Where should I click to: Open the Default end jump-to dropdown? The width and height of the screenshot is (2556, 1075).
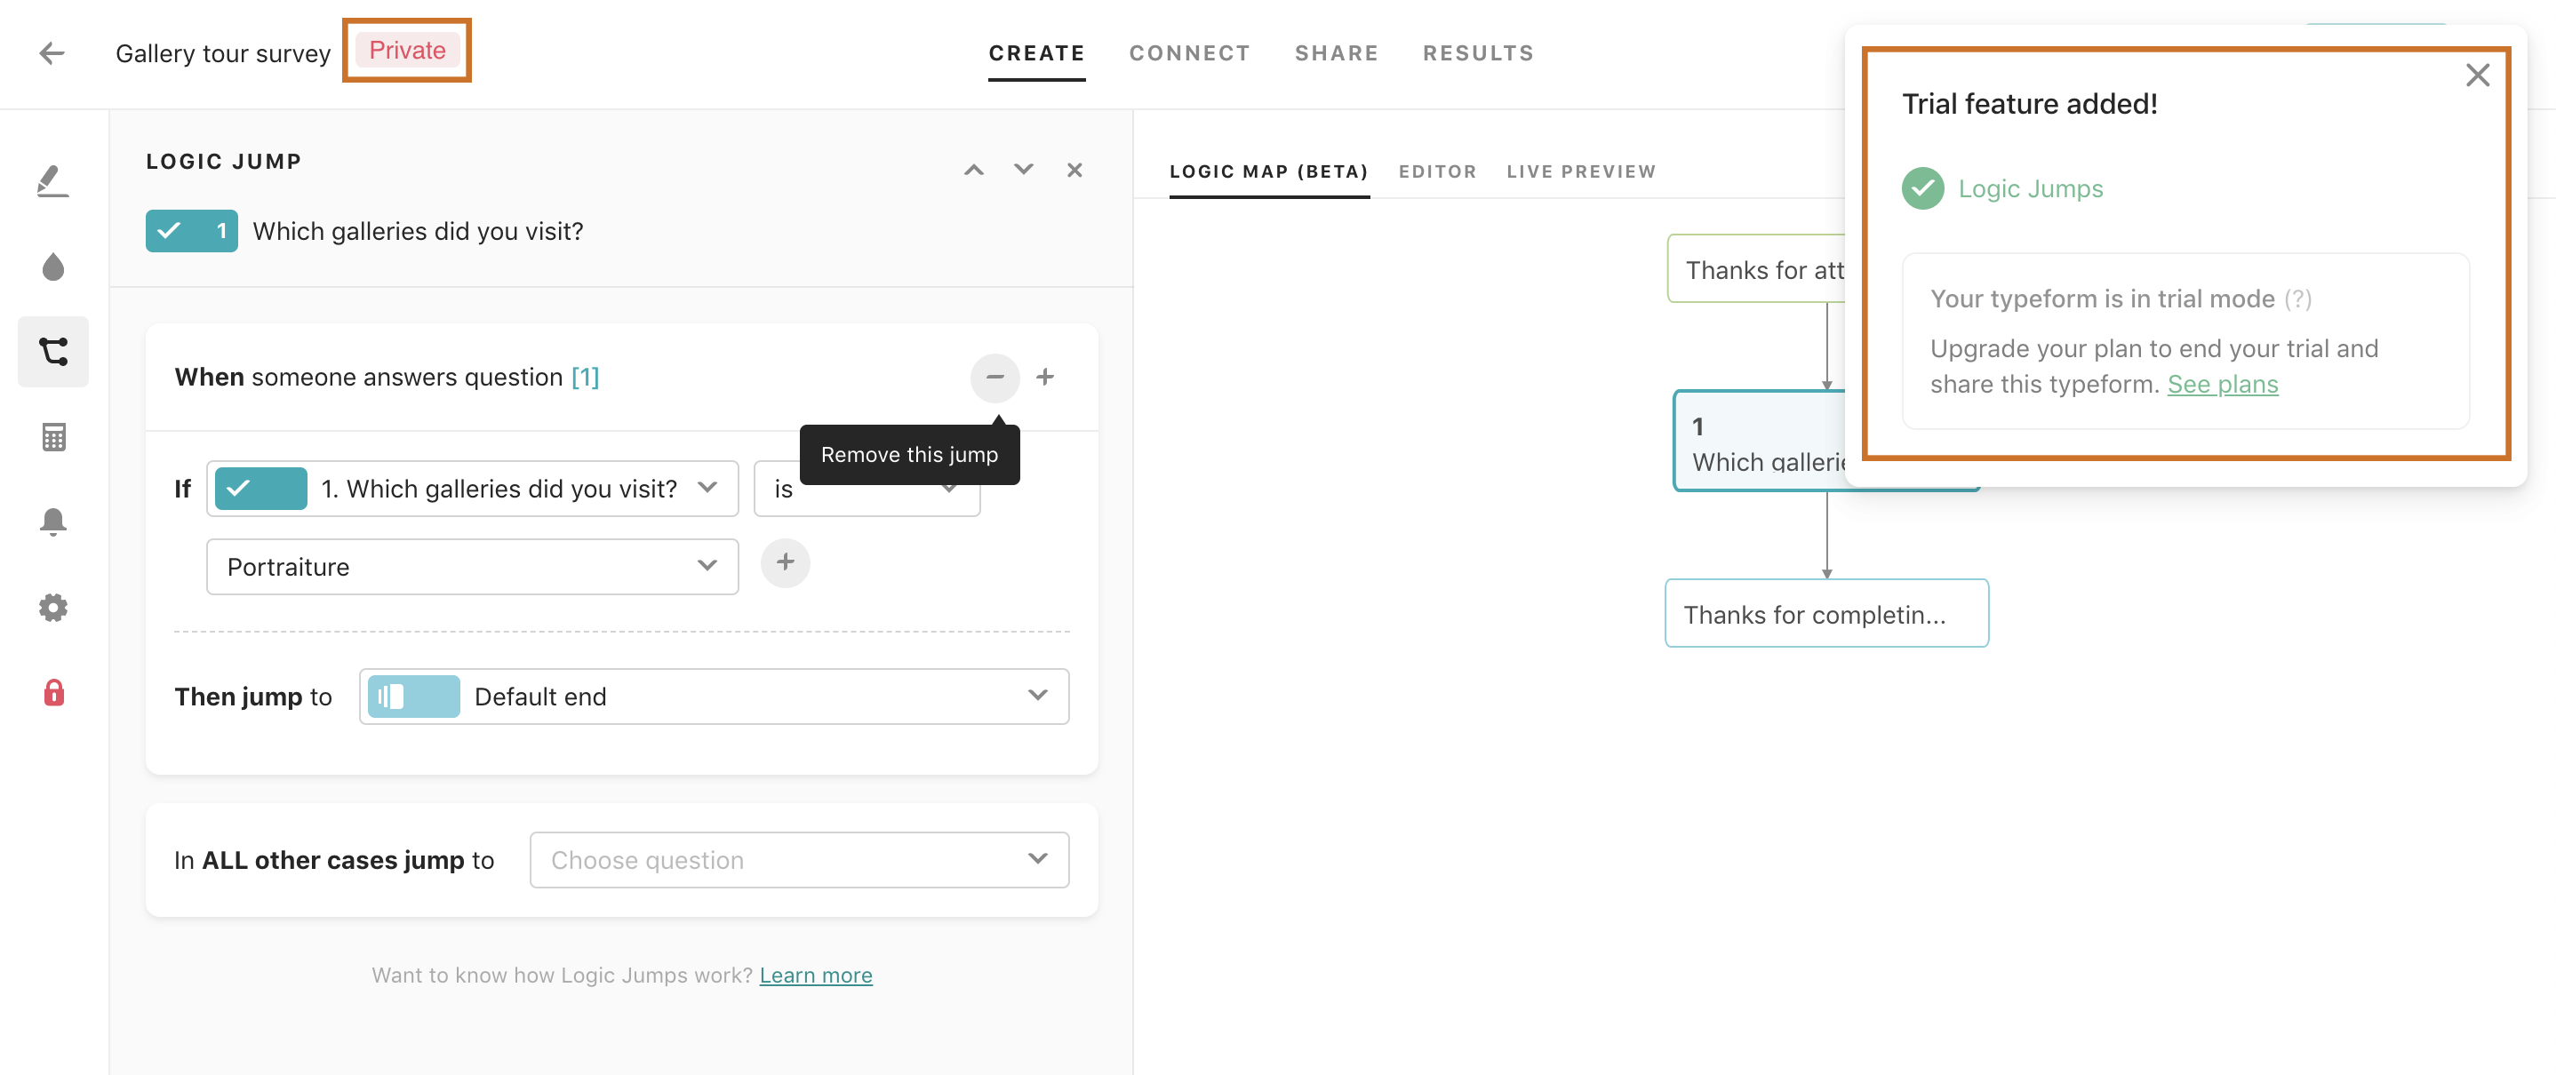coord(714,697)
